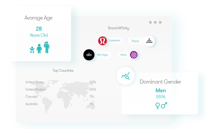Click the baby figure icon
Viewport: 206px width, 129px height.
32,50
